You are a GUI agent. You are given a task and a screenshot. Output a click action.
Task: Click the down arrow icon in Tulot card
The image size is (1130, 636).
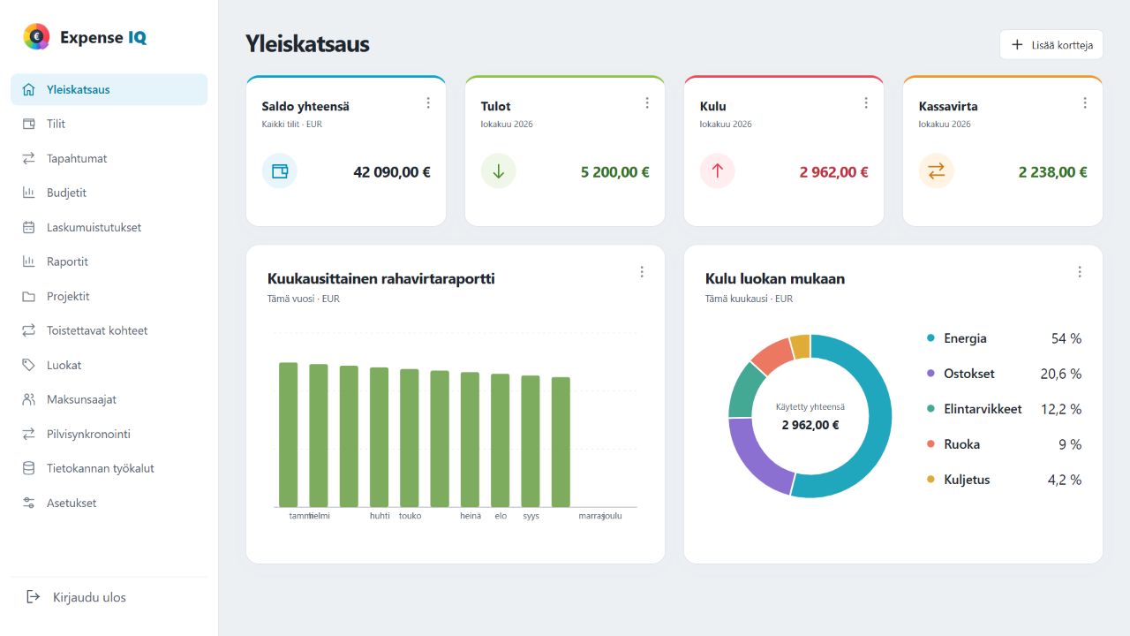499,171
